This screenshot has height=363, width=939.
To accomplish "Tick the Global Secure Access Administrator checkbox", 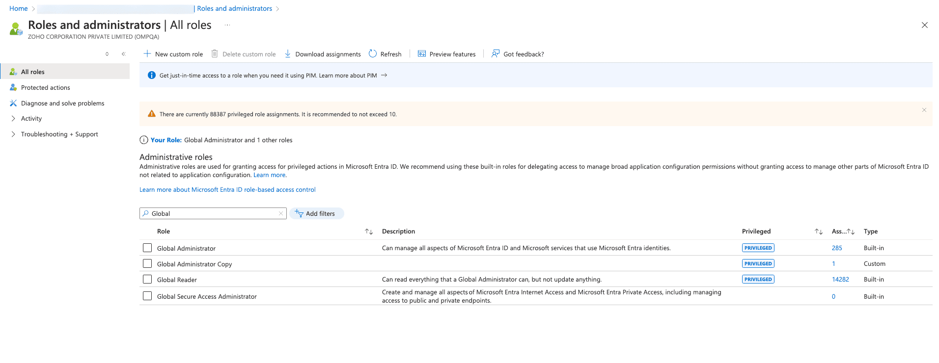I will point(147,296).
